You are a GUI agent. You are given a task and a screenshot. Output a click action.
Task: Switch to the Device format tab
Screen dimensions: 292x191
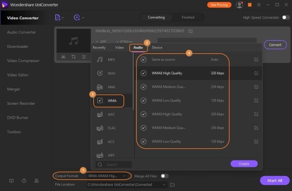(157, 47)
